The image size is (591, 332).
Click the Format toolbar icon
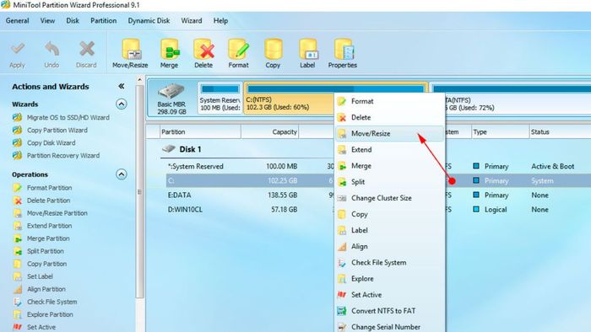pyautogui.click(x=238, y=53)
